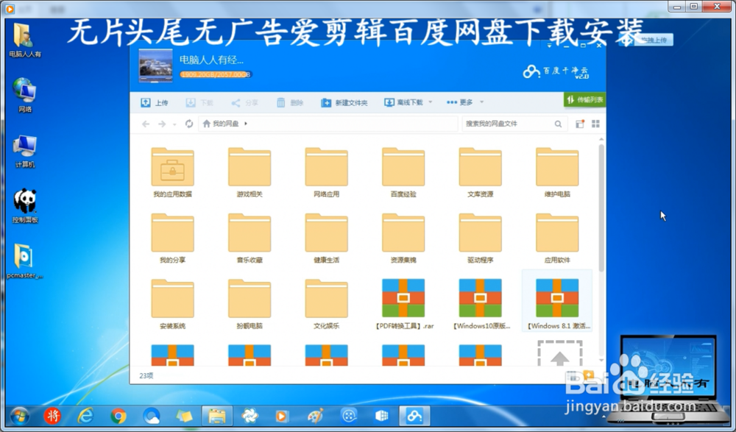Select the 【Windows 8.1 激活 archive

click(x=557, y=301)
